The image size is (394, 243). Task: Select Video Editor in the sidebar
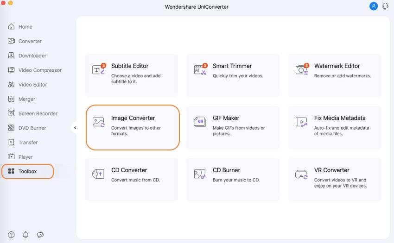[32, 85]
